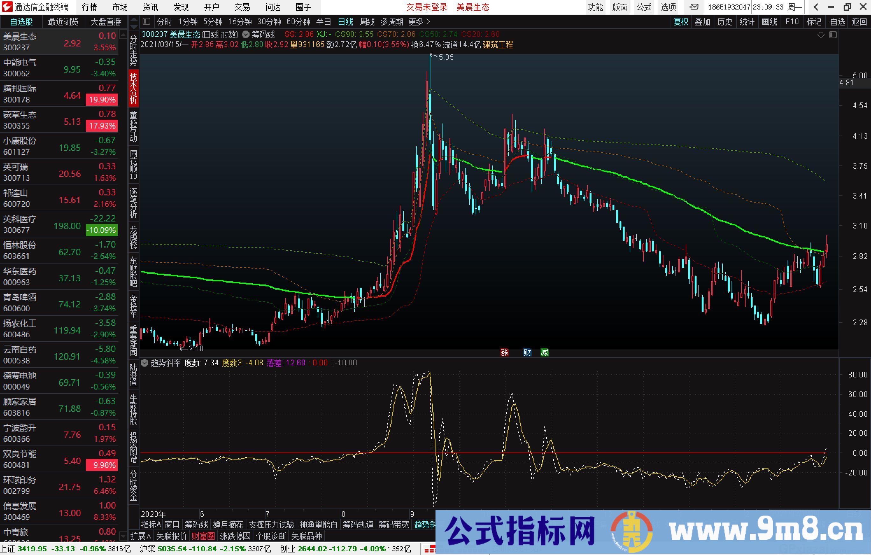Click the 公式 button
Image resolution: width=871 pixels, height=555 pixels.
point(644,7)
